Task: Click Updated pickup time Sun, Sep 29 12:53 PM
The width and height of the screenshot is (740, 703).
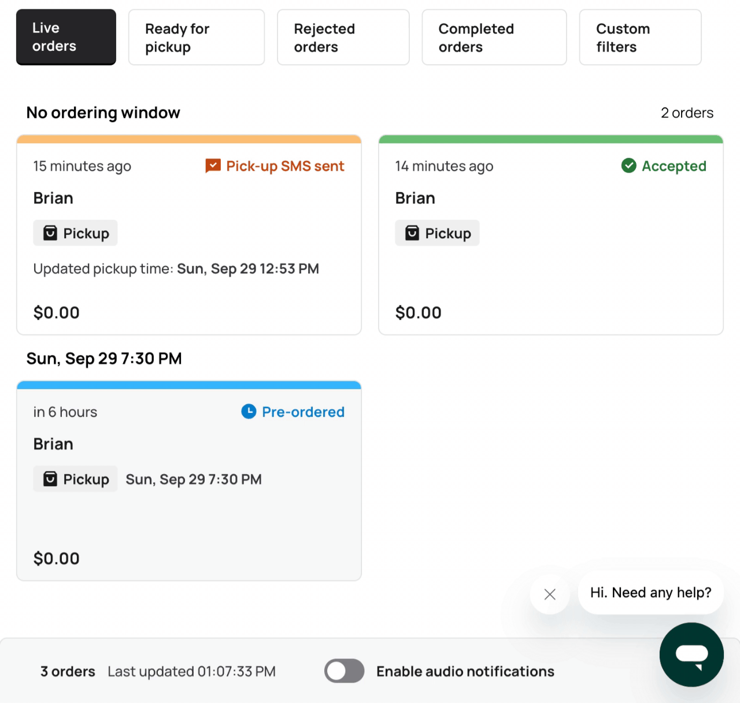Action: [176, 269]
